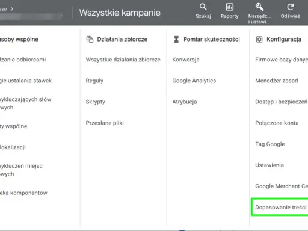The width and height of the screenshot is (308, 231).
Task: Open the ustalania stawek strategies entry
Action: (x=26, y=81)
